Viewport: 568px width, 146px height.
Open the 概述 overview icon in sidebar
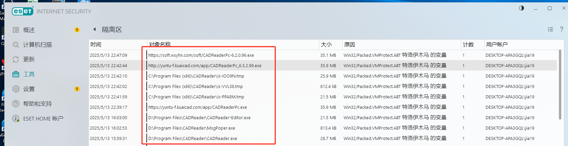click(x=16, y=30)
